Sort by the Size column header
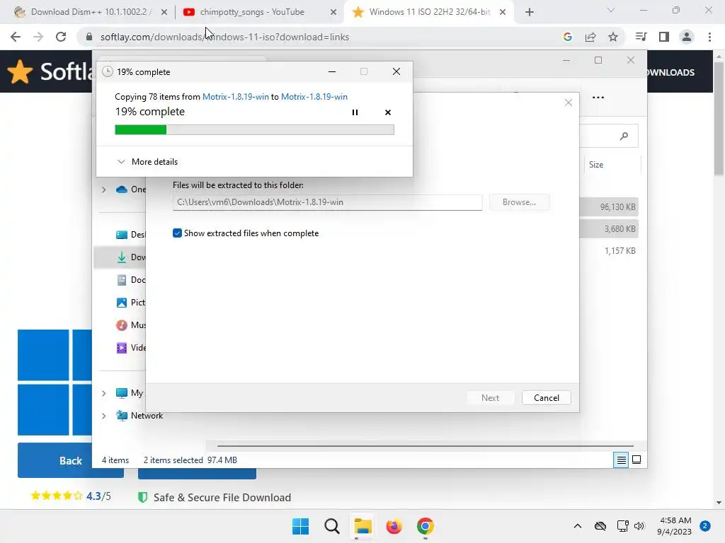This screenshot has height=543, width=725. (596, 164)
